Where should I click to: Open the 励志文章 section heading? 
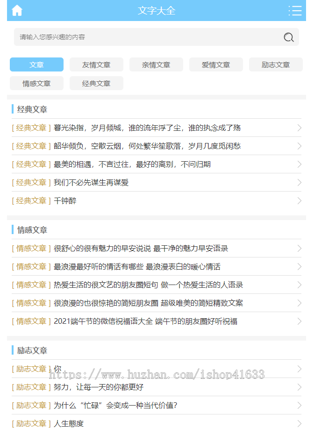[32, 350]
